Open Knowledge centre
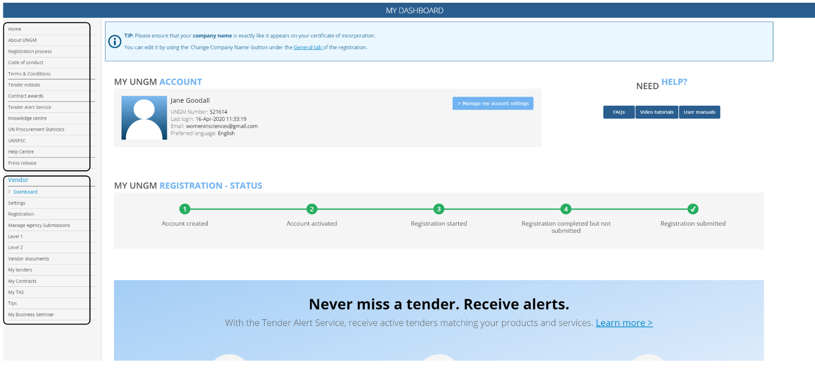This screenshot has height=371, width=815. (27, 118)
